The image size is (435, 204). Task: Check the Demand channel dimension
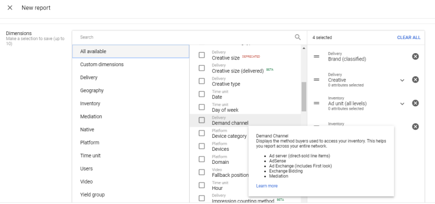pyautogui.click(x=202, y=120)
